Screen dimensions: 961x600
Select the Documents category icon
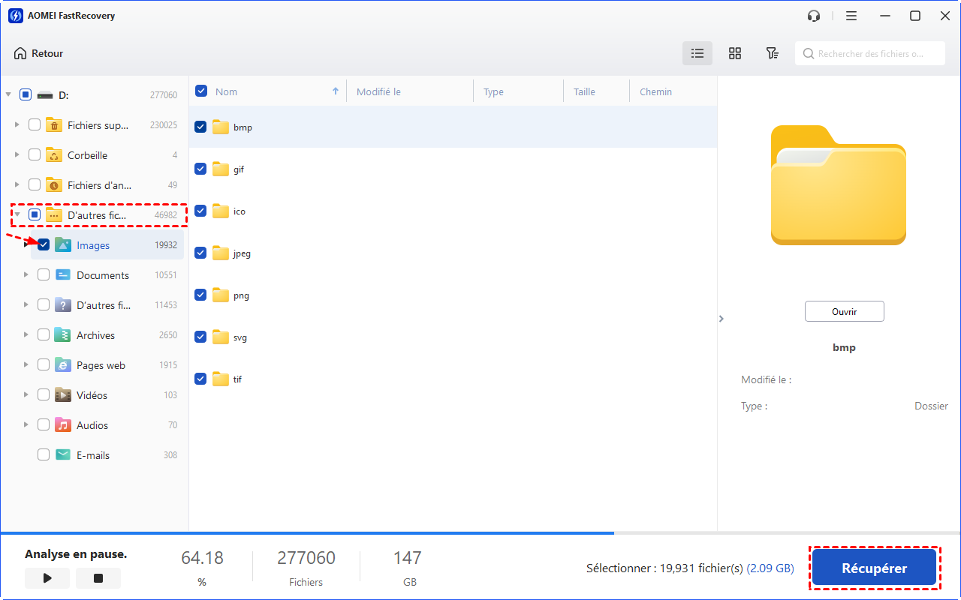(63, 275)
